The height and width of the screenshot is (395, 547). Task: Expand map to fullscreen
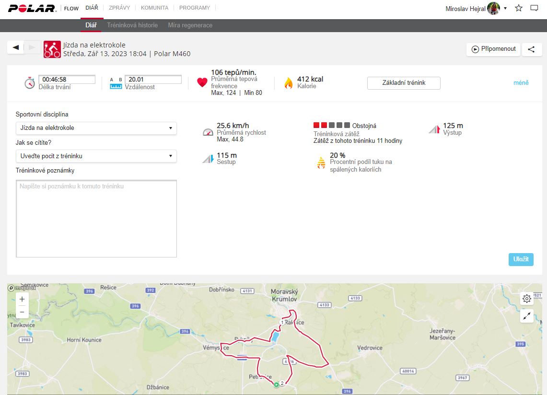527,316
